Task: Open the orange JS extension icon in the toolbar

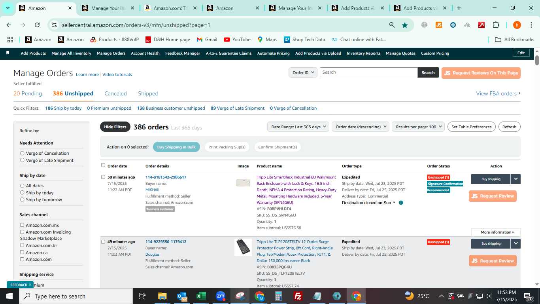Action: (x=438, y=25)
